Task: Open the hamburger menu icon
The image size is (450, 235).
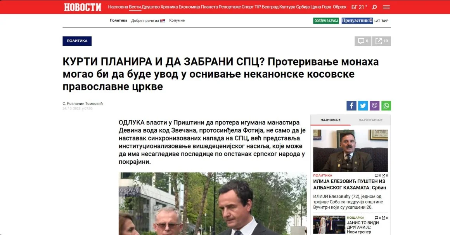Action: (386, 7)
